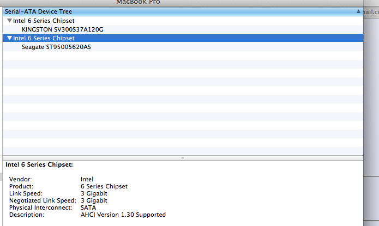Select Seagate ST95005620AS drive

click(x=56, y=47)
